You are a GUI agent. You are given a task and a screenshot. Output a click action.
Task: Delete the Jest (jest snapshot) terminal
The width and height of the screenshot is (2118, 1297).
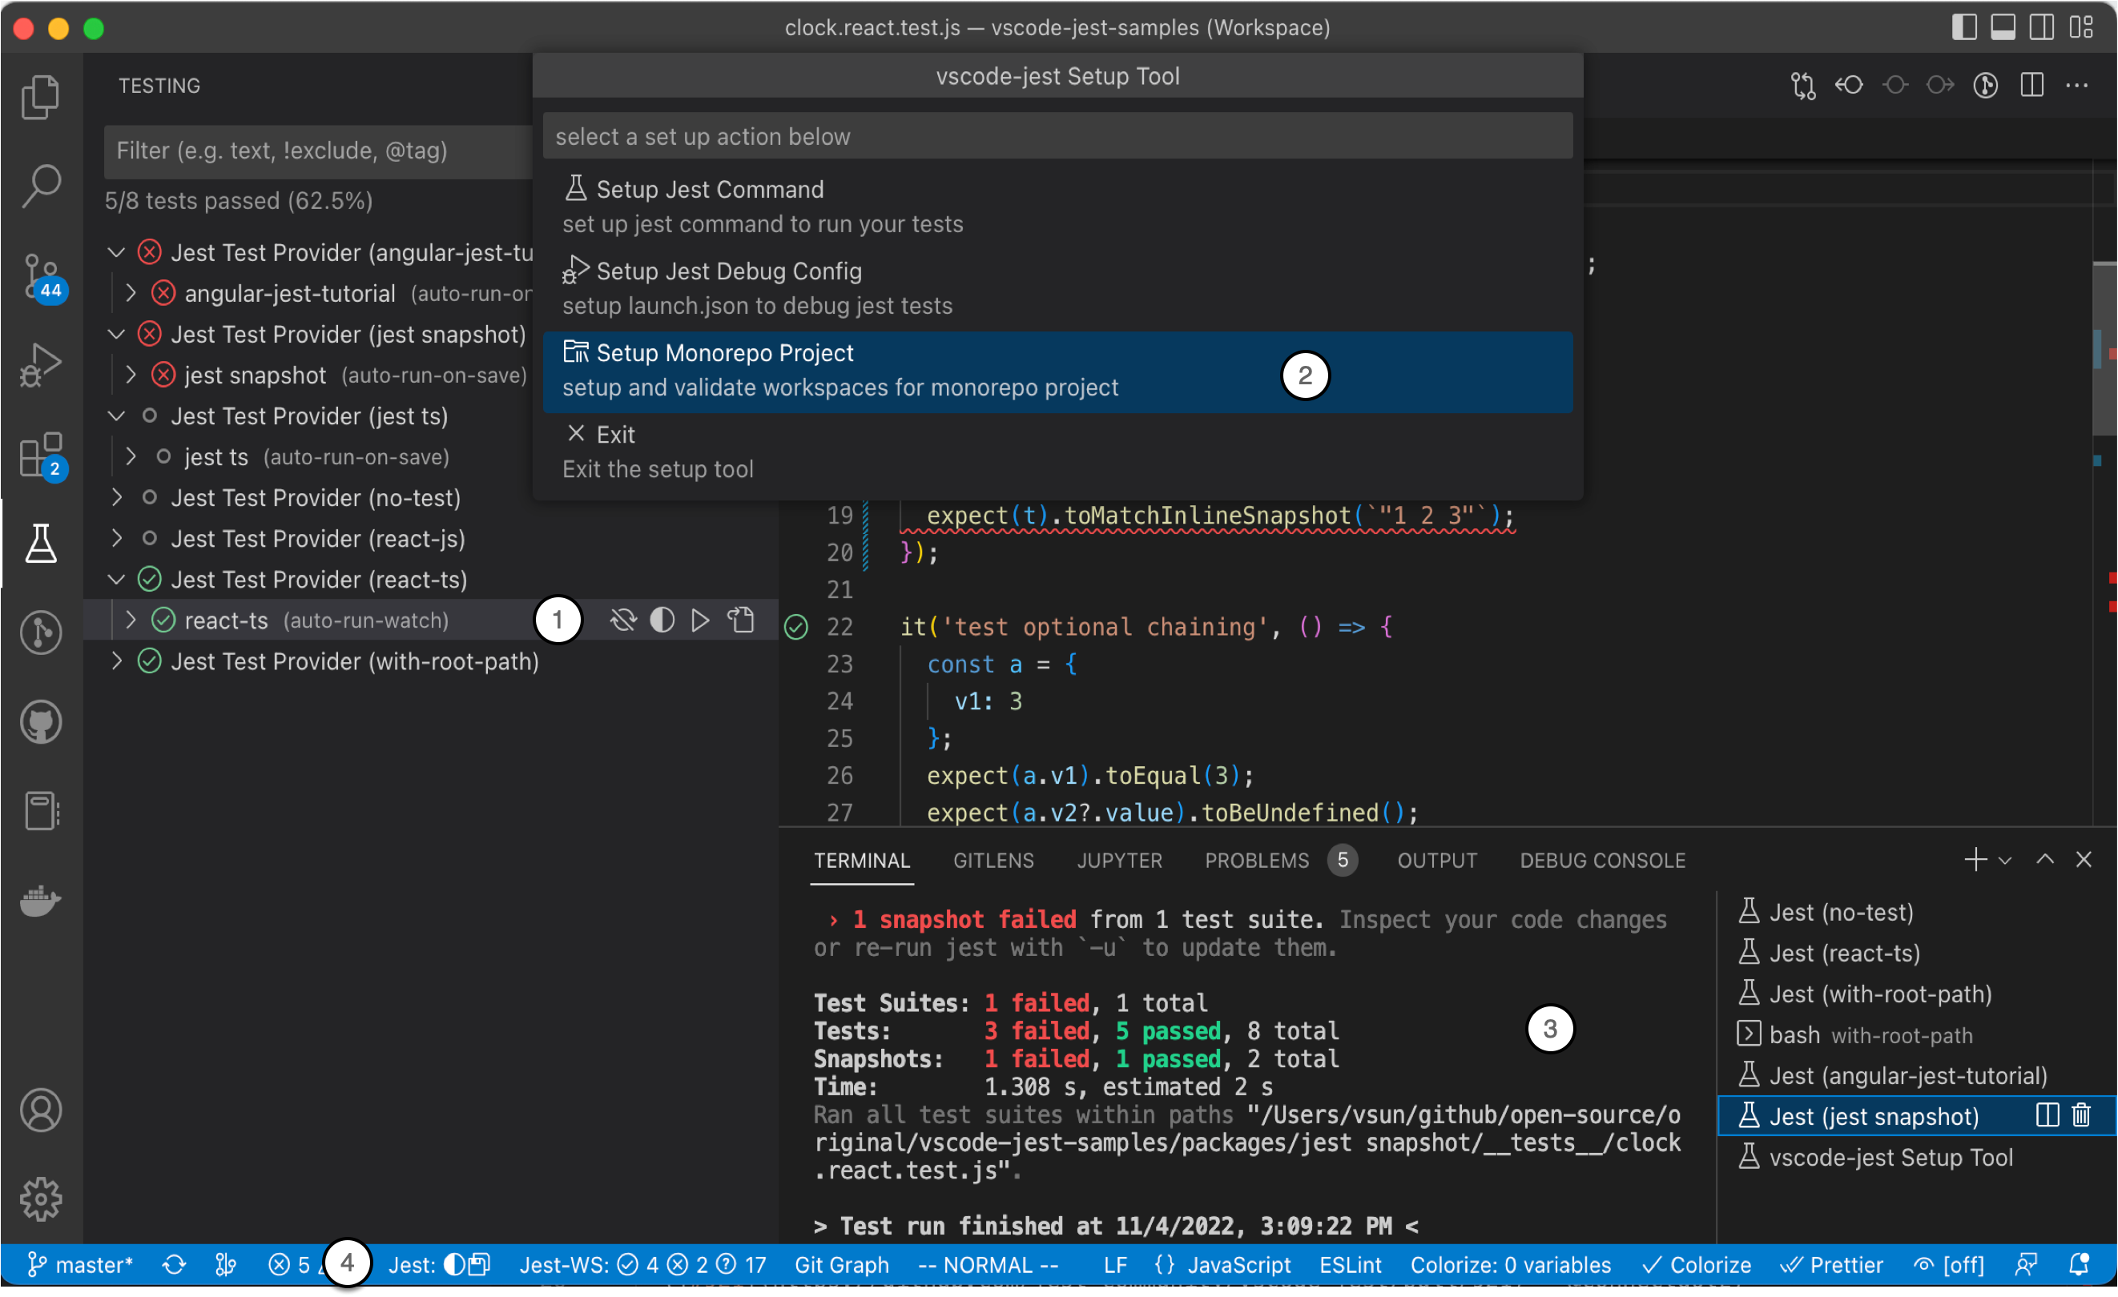tap(2081, 1116)
